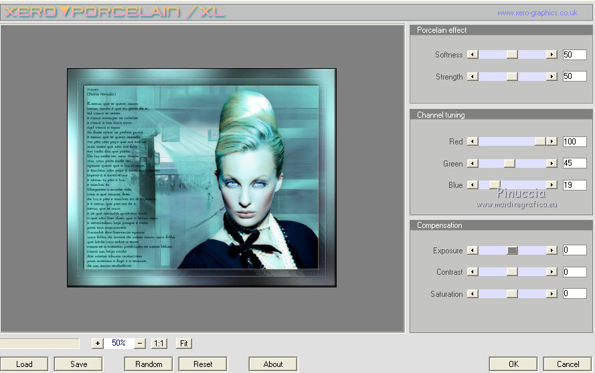Image resolution: width=595 pixels, height=373 pixels.
Task: Click the Strength right arrow
Action: (551, 77)
